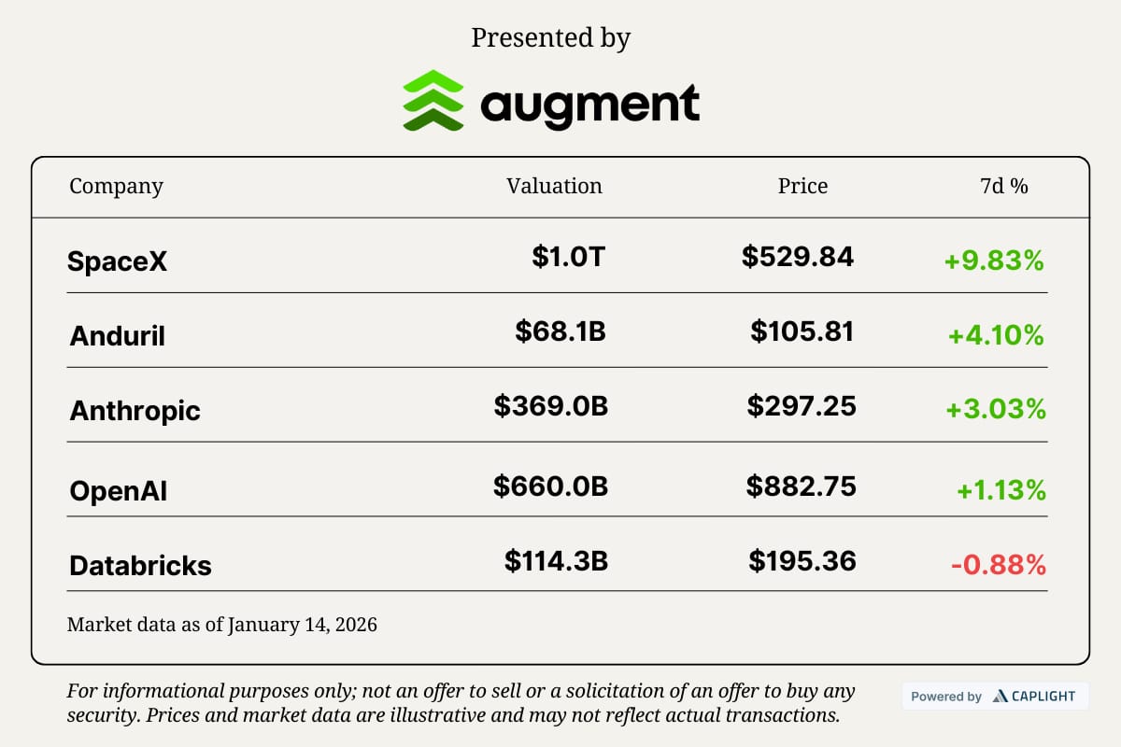The image size is (1121, 747).
Task: Select the Price column header
Action: click(802, 186)
